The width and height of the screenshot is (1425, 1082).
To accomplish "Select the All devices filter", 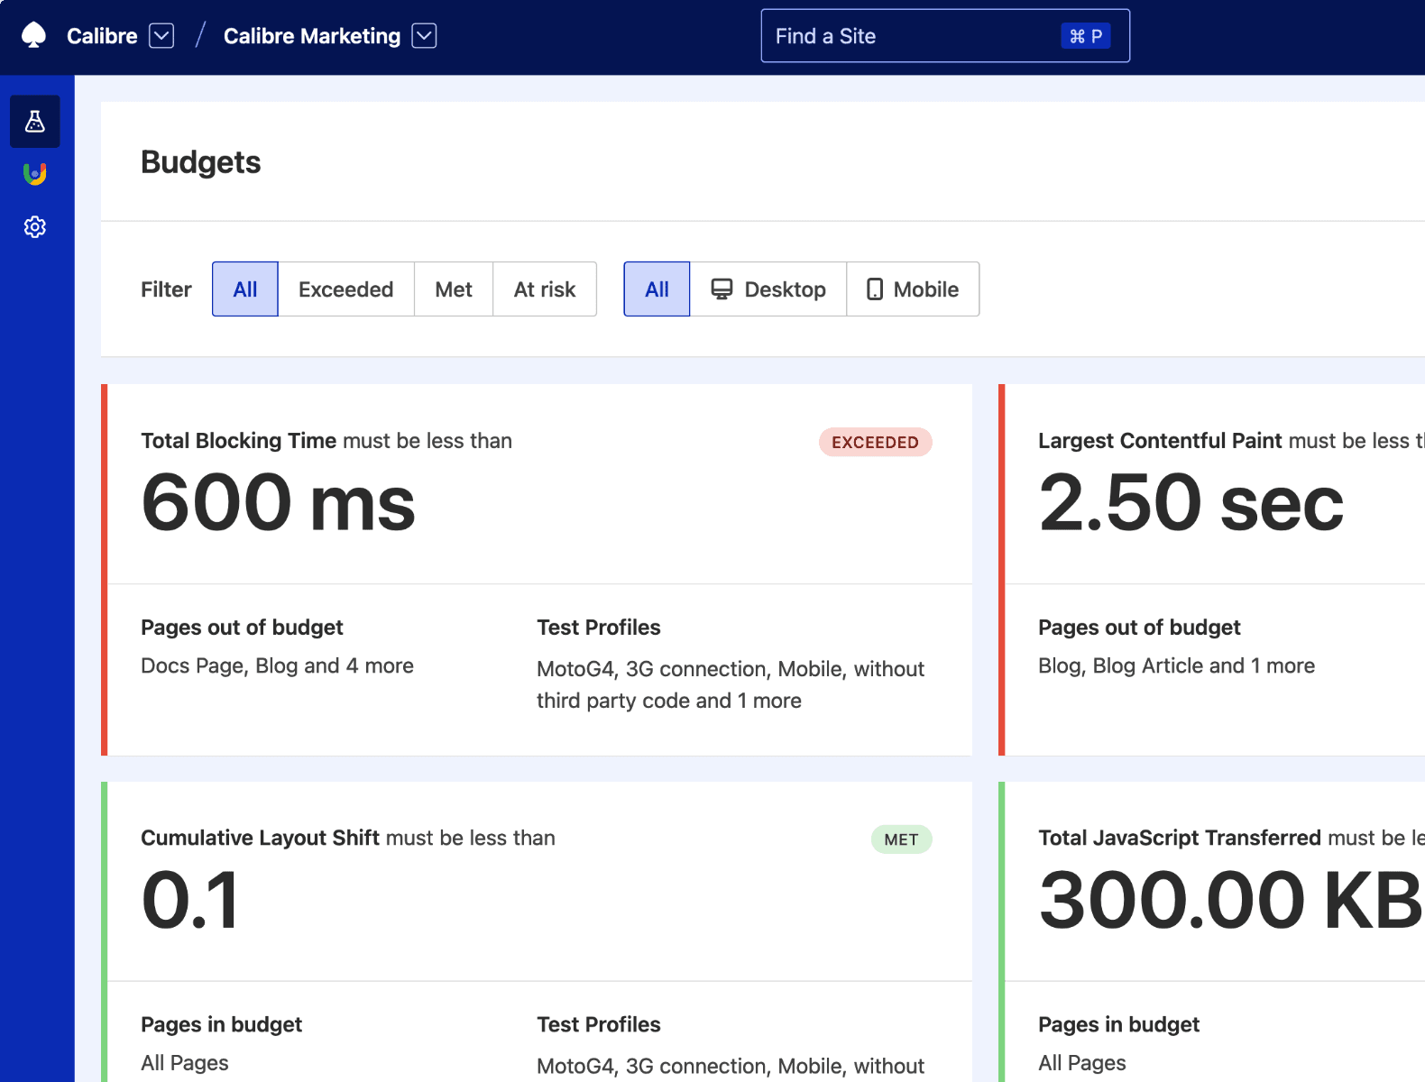I will [657, 289].
